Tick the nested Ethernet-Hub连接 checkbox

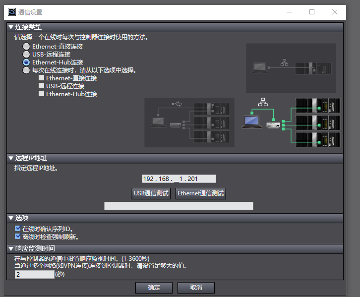coord(42,94)
